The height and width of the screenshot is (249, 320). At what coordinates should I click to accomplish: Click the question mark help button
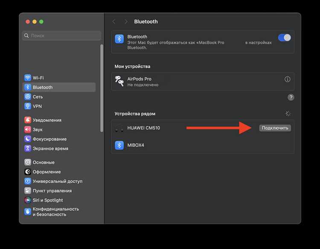(291, 97)
